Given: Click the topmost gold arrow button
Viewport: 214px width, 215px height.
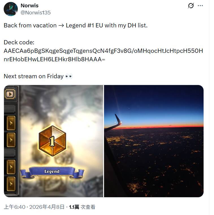Looking at the screenshot, I should (11, 123).
